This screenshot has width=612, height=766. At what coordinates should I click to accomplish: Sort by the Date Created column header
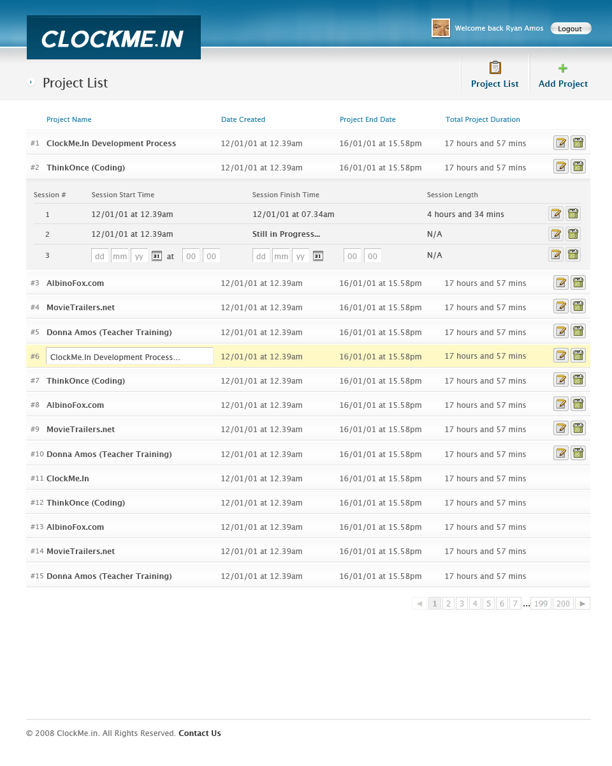[243, 119]
